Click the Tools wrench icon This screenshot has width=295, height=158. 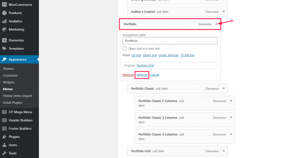(x=4, y=153)
